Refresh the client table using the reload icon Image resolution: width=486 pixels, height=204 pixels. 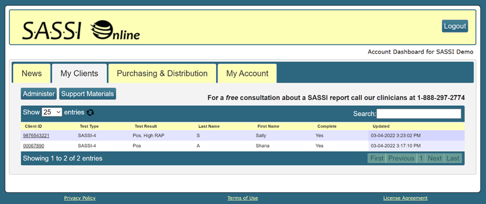pyautogui.click(x=90, y=112)
